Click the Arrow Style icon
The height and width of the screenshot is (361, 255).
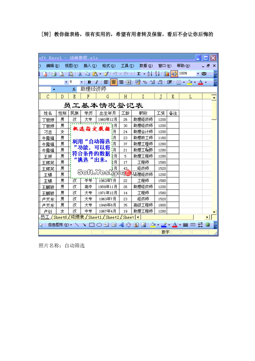[x=200, y=225]
